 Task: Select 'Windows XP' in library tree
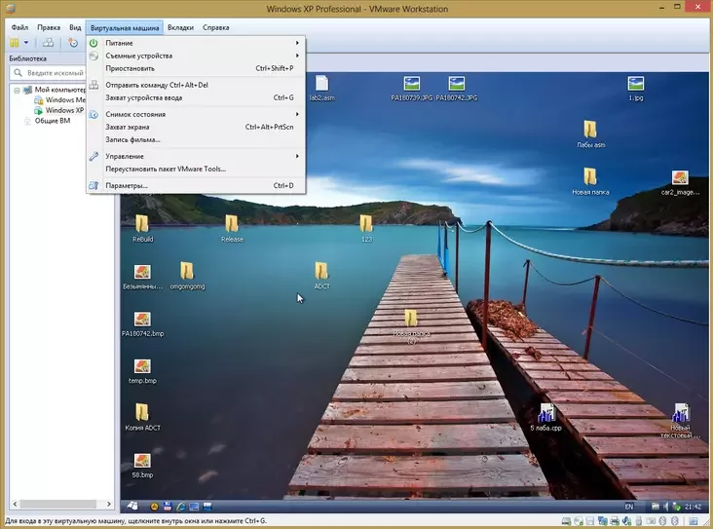coord(64,110)
